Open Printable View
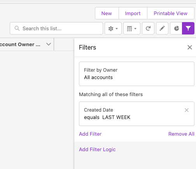Screen dimensions: 196x169 click(170, 13)
